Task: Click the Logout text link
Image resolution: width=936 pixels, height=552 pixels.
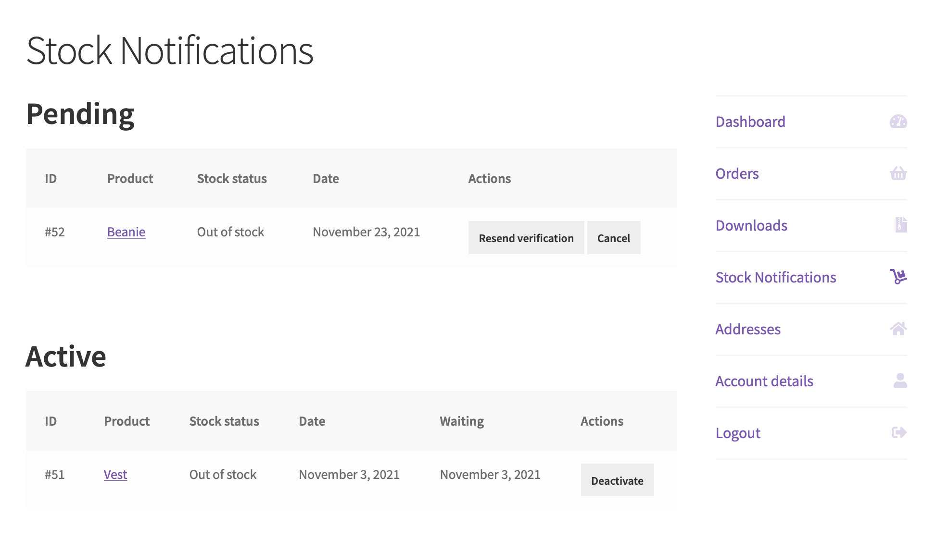Action: [x=738, y=433]
